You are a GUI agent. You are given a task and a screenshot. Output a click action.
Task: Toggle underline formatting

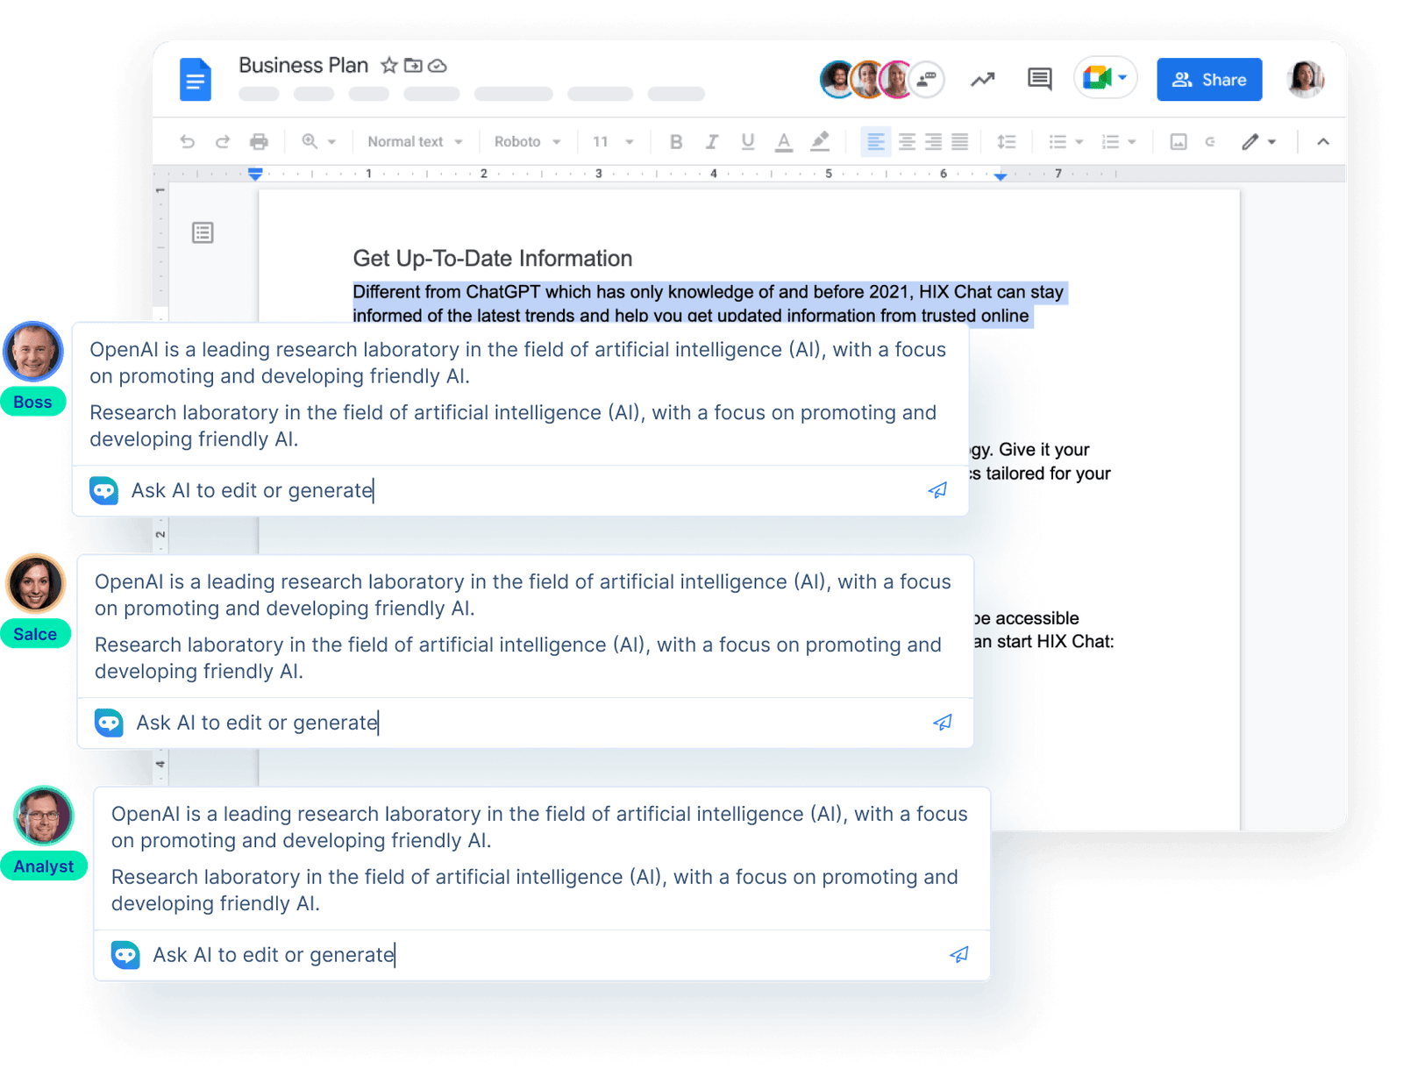[748, 142]
